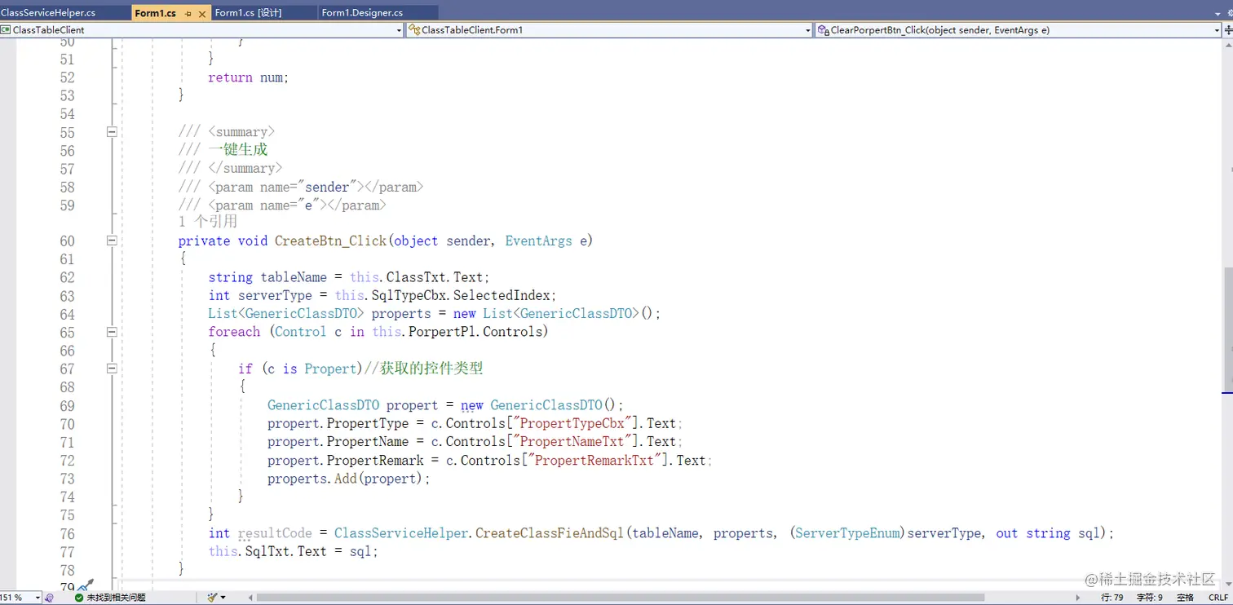Viewport: 1233px width, 605px height.
Task: Click the tableName variable on line 62
Action: pyautogui.click(x=294, y=277)
